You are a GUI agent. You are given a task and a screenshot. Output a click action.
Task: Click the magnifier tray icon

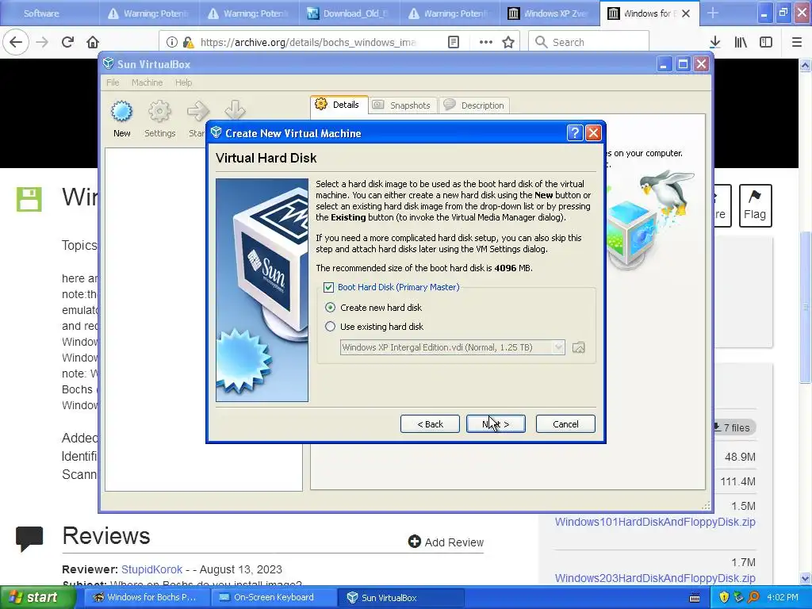pos(753,597)
